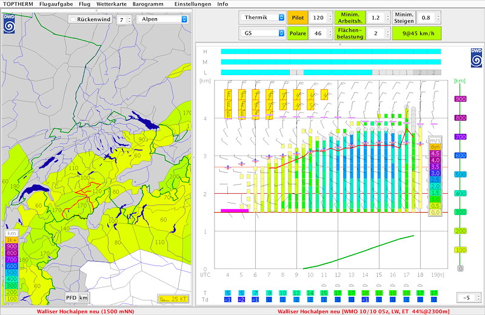Image resolution: width=485 pixels, height=315 pixels.
Task: Open the TOPTHERM menu
Action: pos(18,4)
